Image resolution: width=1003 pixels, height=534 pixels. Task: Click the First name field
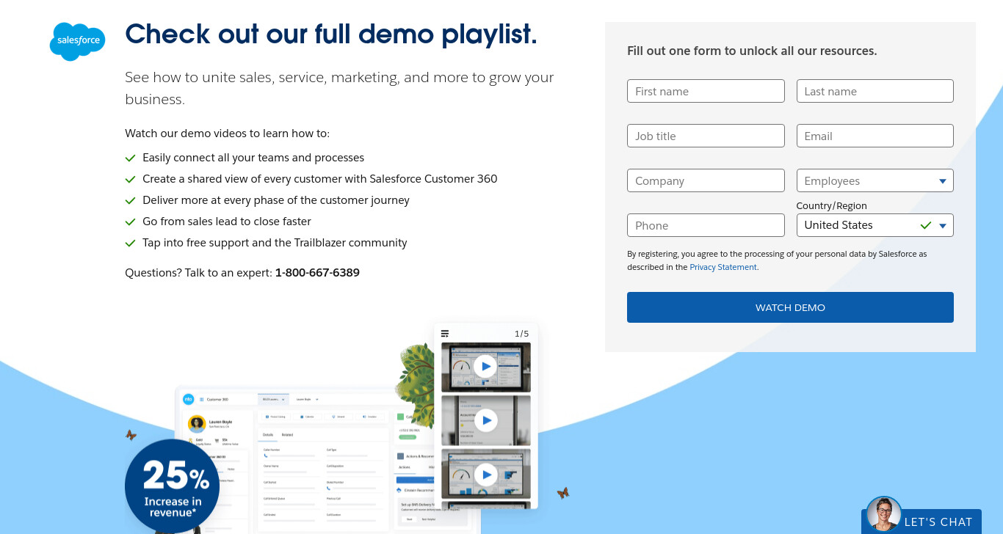(x=706, y=91)
